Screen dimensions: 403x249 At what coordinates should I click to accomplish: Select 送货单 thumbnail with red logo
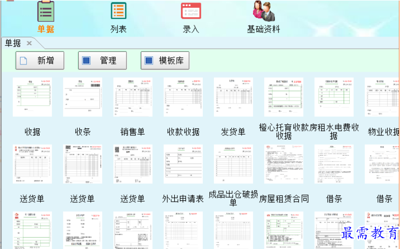click(33, 164)
